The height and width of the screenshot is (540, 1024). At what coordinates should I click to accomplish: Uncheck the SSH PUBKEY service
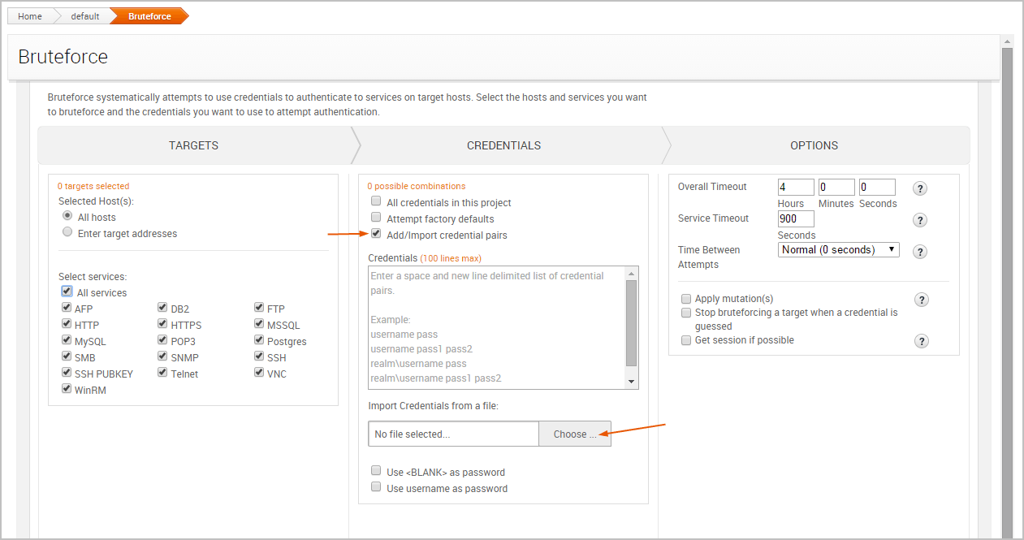click(x=67, y=373)
